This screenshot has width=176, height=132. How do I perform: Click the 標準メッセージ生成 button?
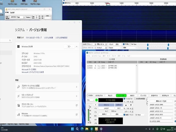[161, 101]
